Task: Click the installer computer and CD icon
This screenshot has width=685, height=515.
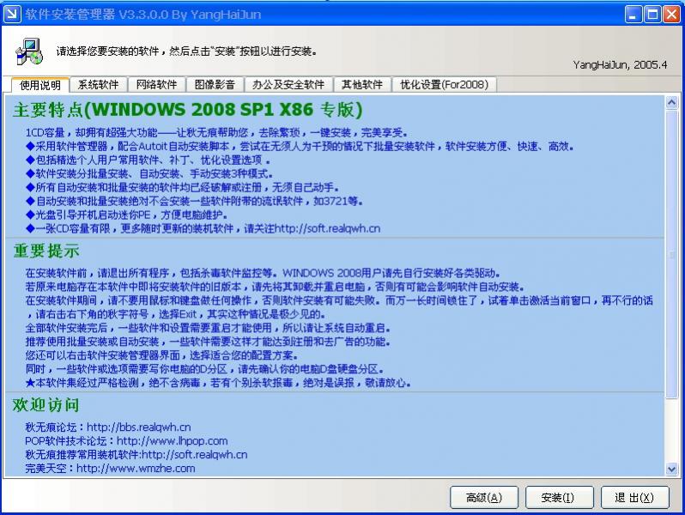Action: [29, 51]
